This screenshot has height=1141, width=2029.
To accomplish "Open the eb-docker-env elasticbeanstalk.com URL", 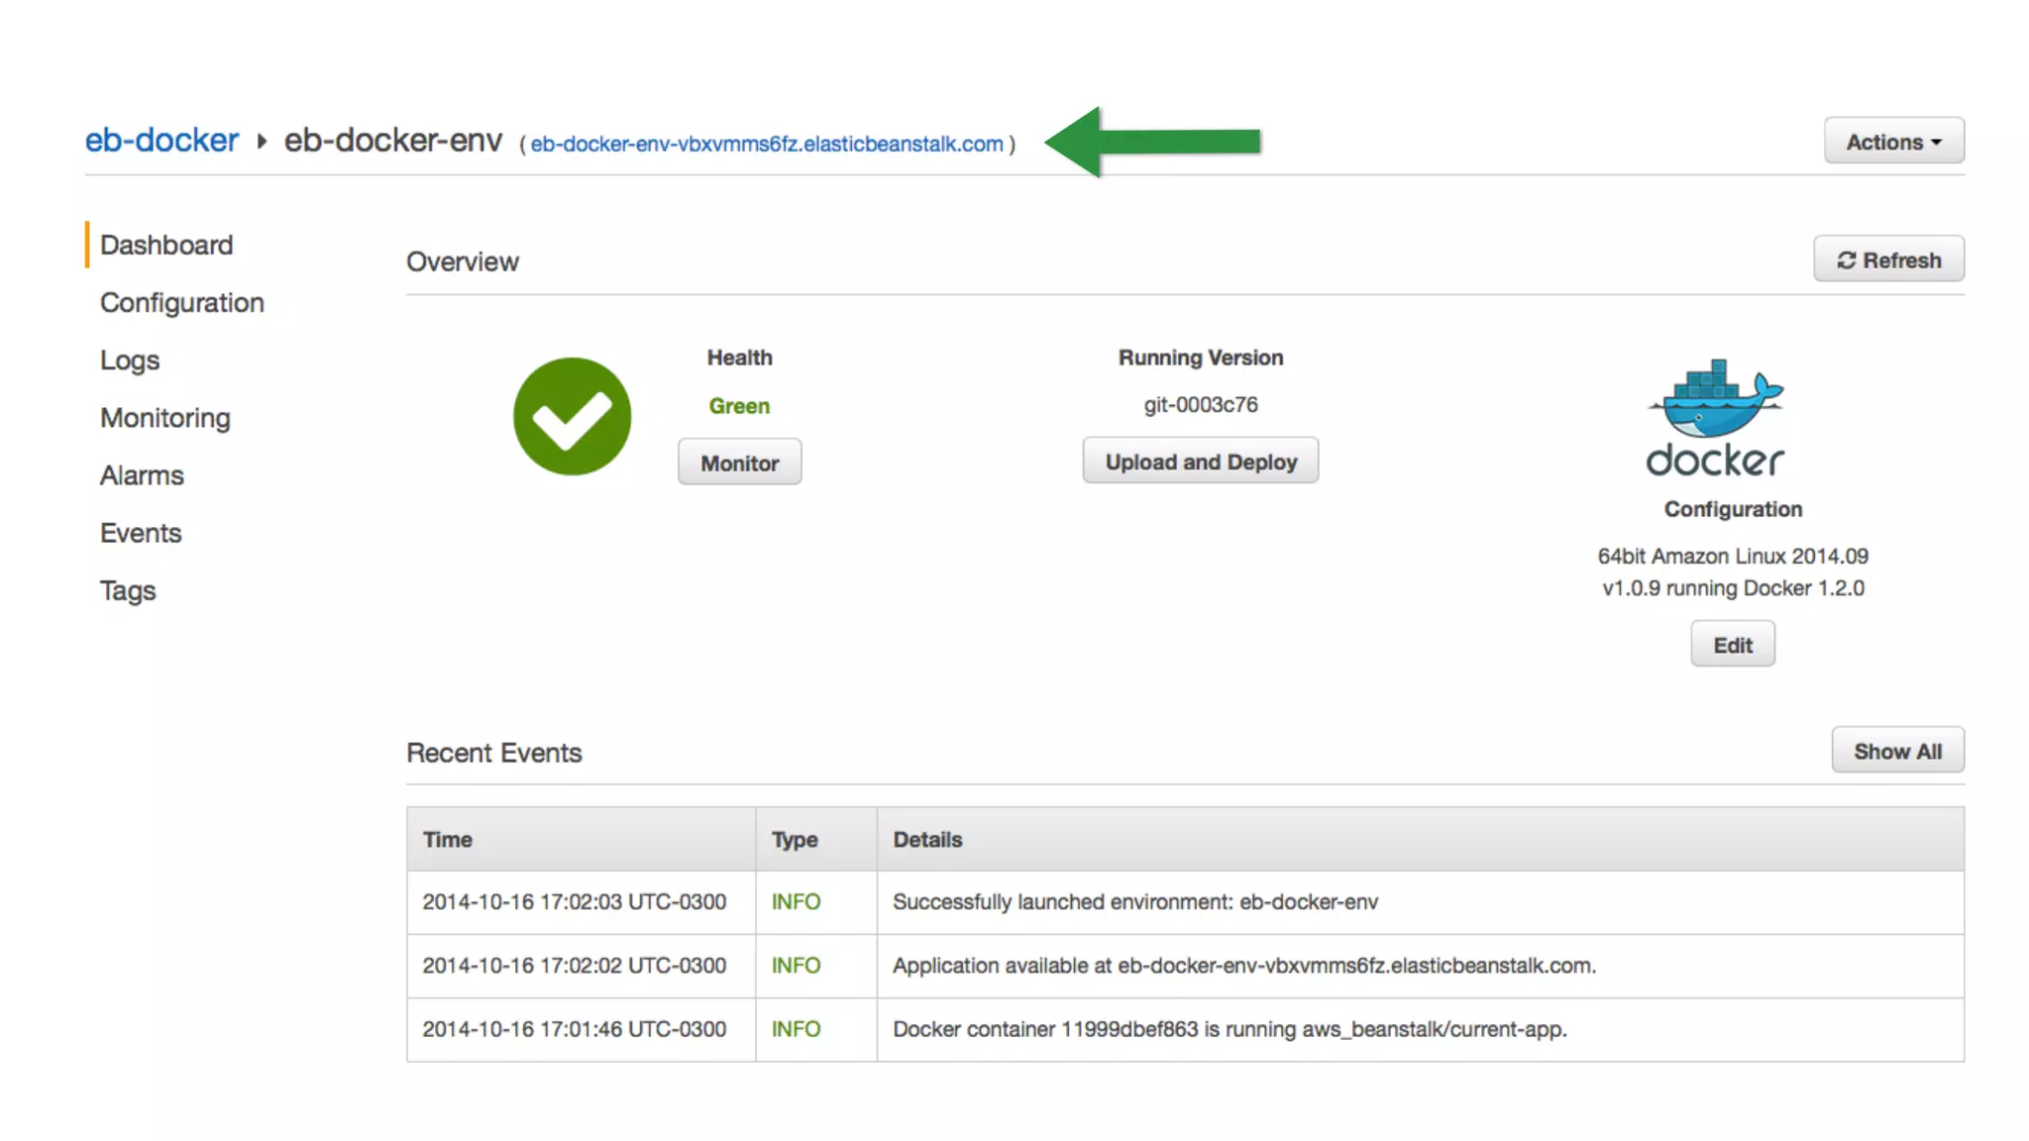I will [x=766, y=145].
